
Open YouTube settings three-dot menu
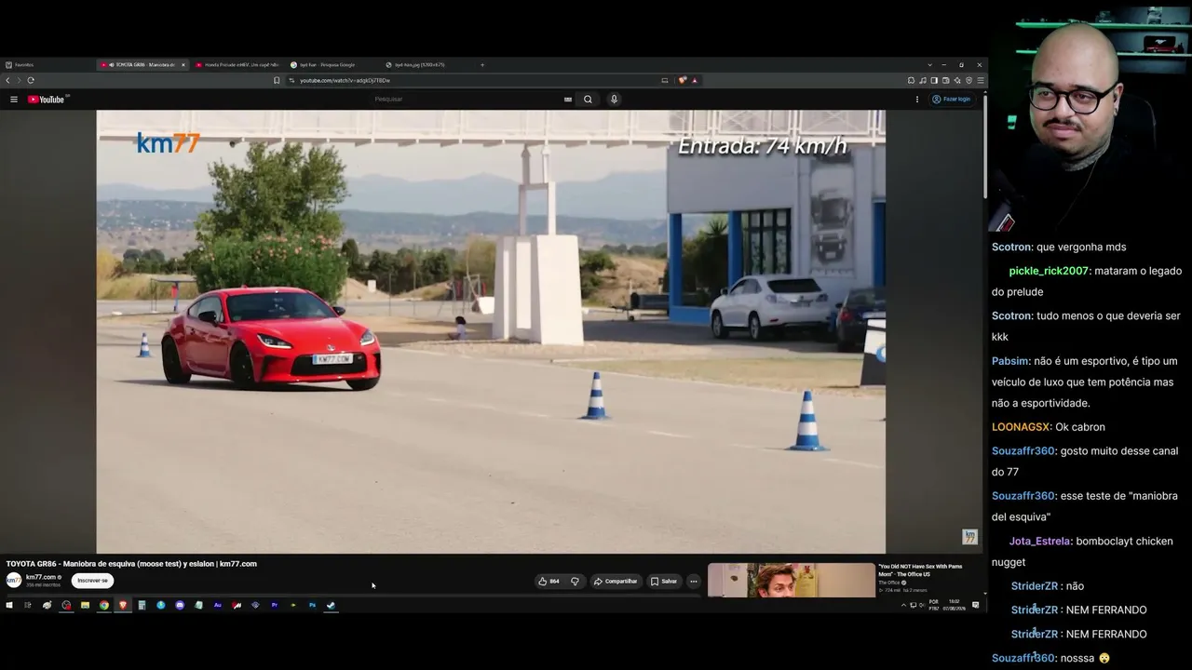click(917, 100)
